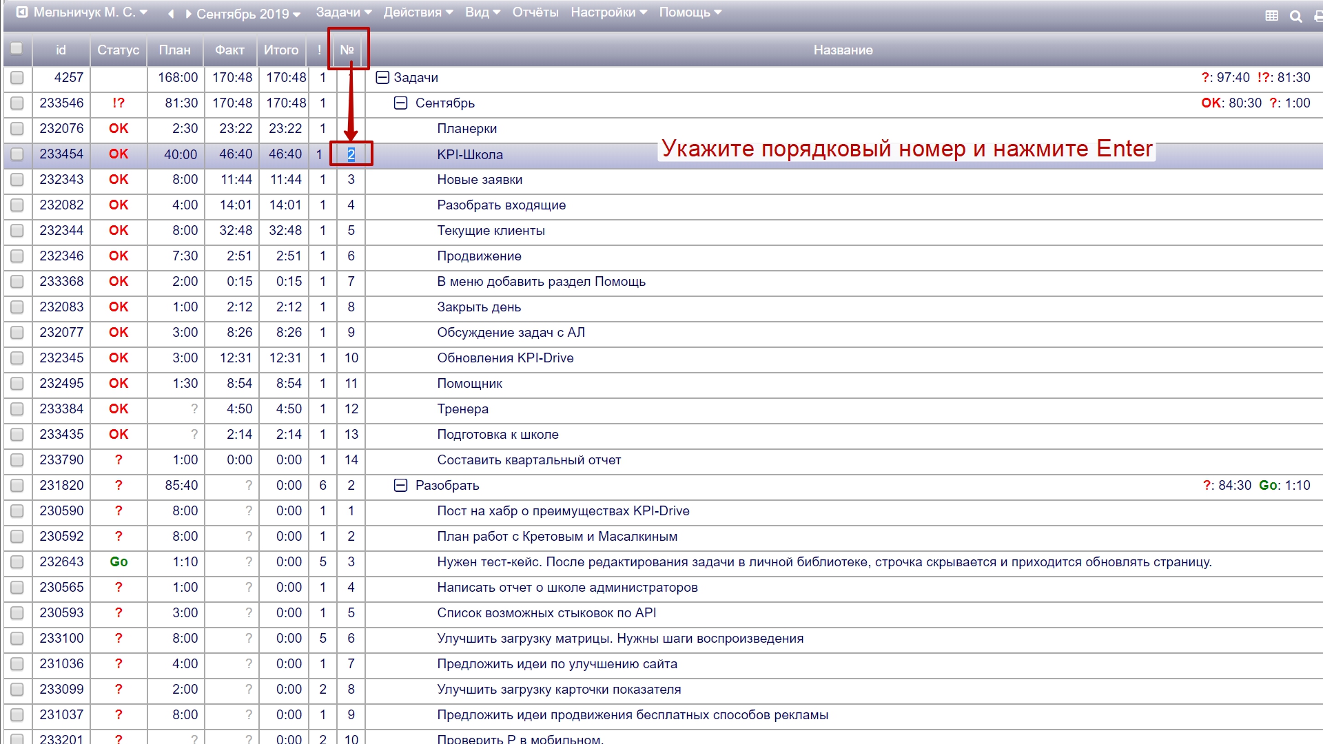
Task: Tick the select-all checkbox in the header
Action: (x=17, y=49)
